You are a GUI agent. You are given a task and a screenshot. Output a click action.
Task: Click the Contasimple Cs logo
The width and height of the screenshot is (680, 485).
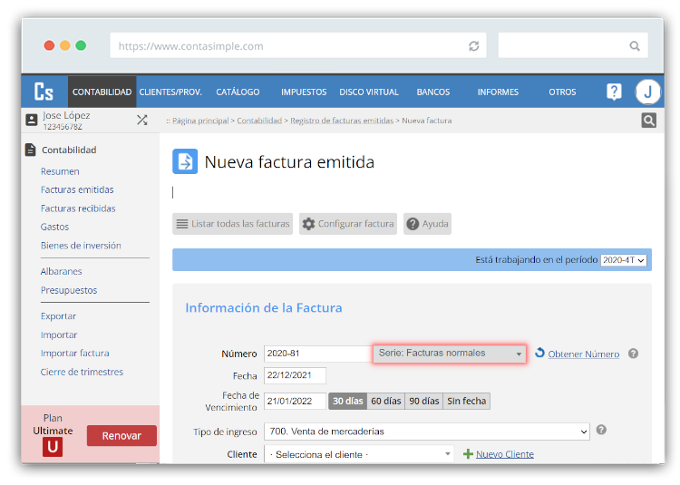pyautogui.click(x=44, y=92)
